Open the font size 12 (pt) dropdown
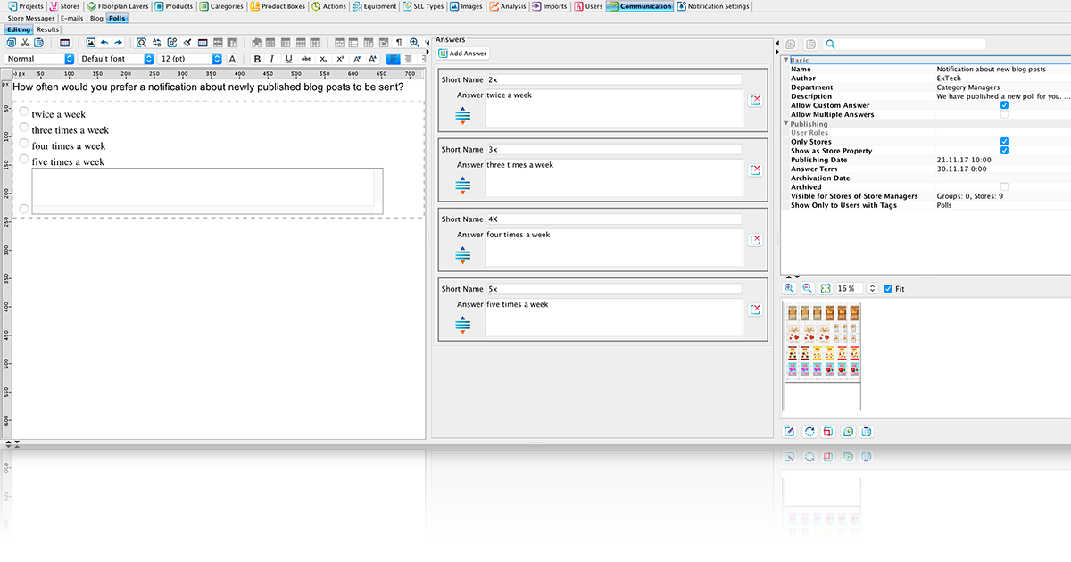 (x=191, y=59)
